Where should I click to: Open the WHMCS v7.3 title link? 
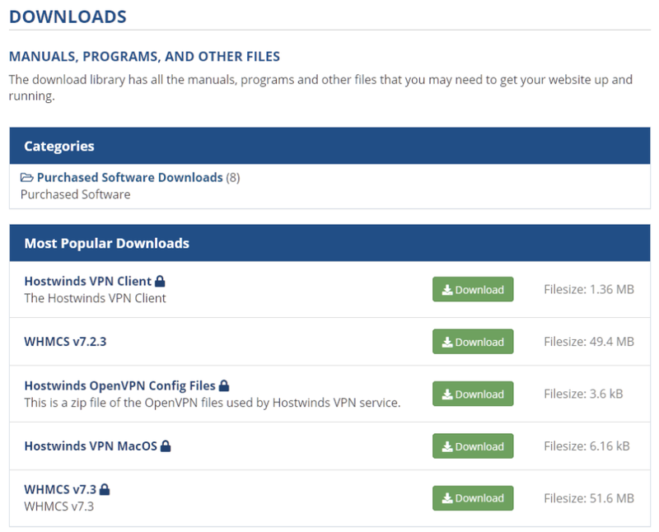(x=60, y=489)
